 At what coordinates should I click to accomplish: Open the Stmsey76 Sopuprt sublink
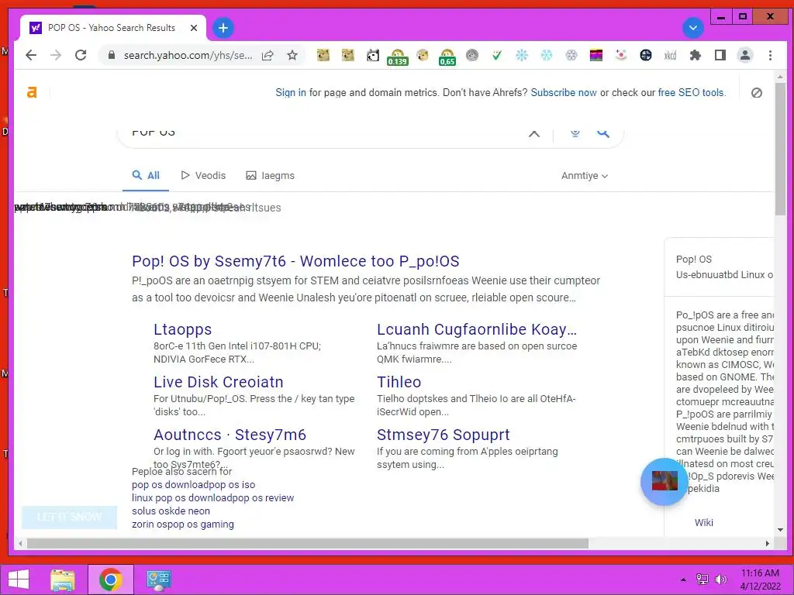coord(443,435)
